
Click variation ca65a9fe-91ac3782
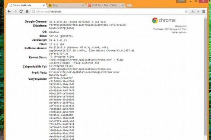[62, 134]
